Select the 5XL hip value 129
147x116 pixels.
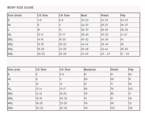coord(131,108)
